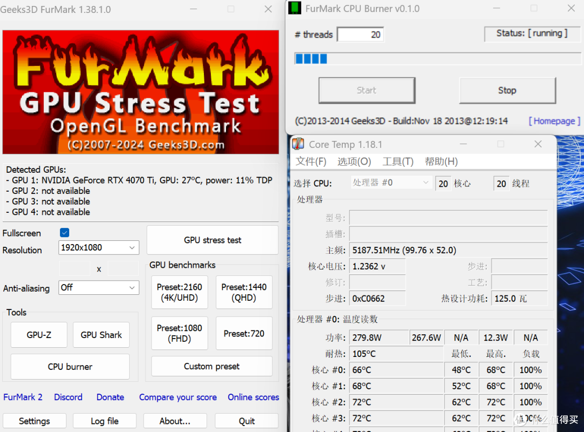The image size is (584, 432).
Task: Stop the CPU Burner test
Action: coord(507,90)
